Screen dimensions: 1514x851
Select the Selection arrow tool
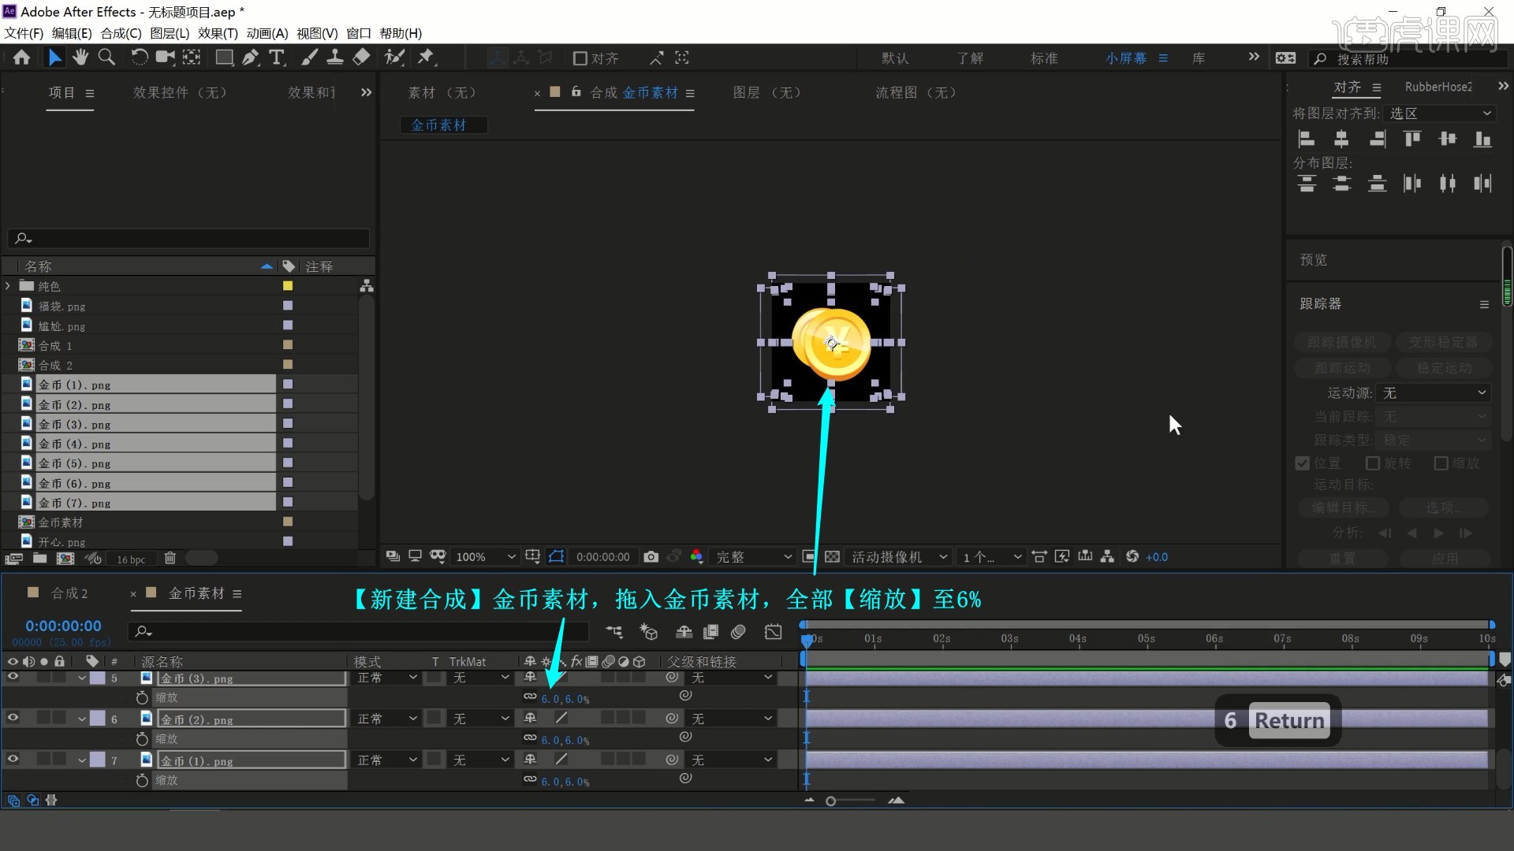coord(54,58)
